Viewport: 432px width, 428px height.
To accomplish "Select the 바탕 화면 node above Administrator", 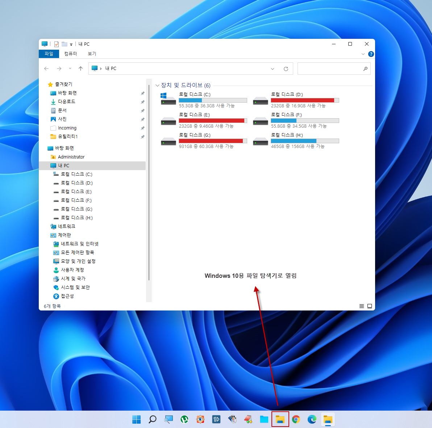I will (x=64, y=148).
